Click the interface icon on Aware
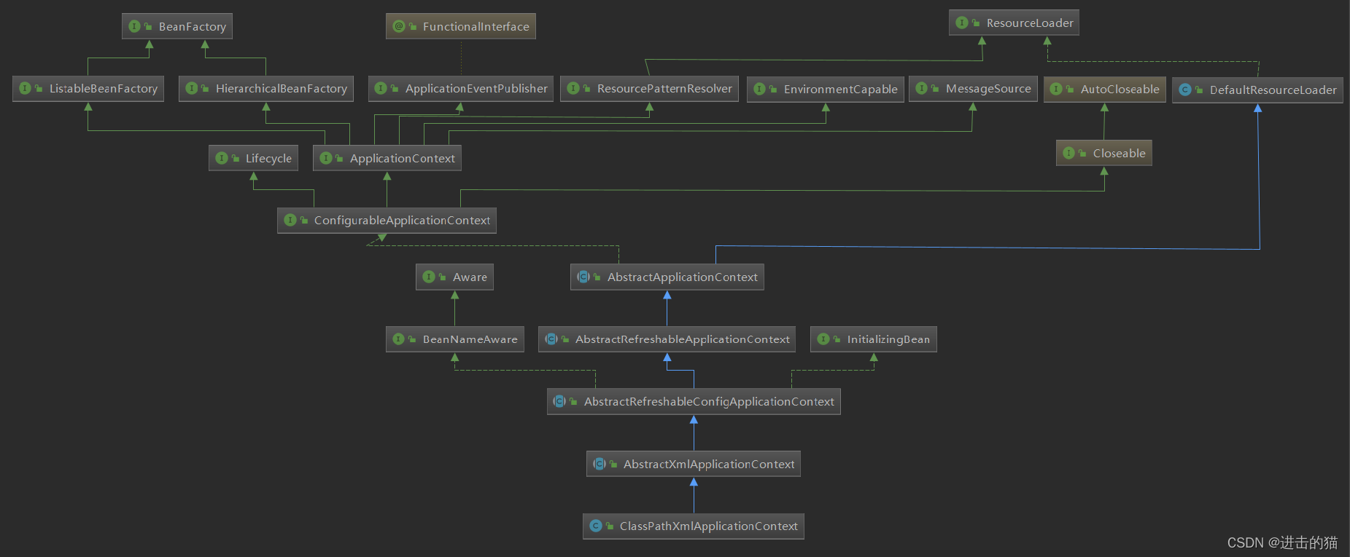The width and height of the screenshot is (1350, 557). 428,277
